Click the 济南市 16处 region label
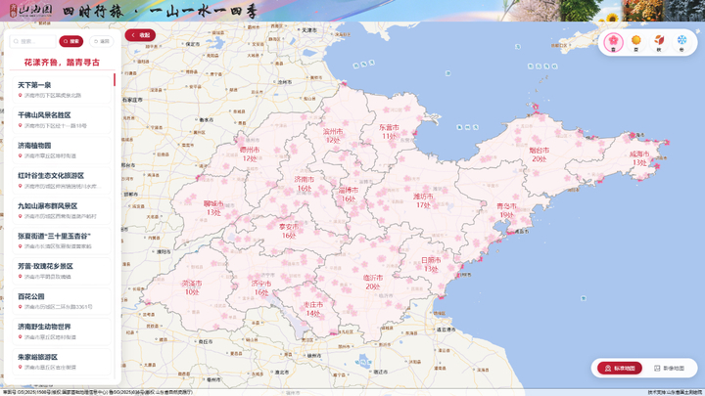This screenshot has height=396, width=705. click(305, 184)
